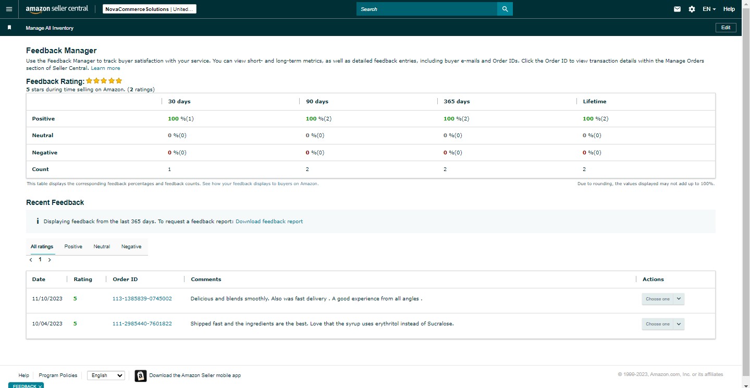Click the Comments column header
The width and height of the screenshot is (750, 388).
click(206, 280)
